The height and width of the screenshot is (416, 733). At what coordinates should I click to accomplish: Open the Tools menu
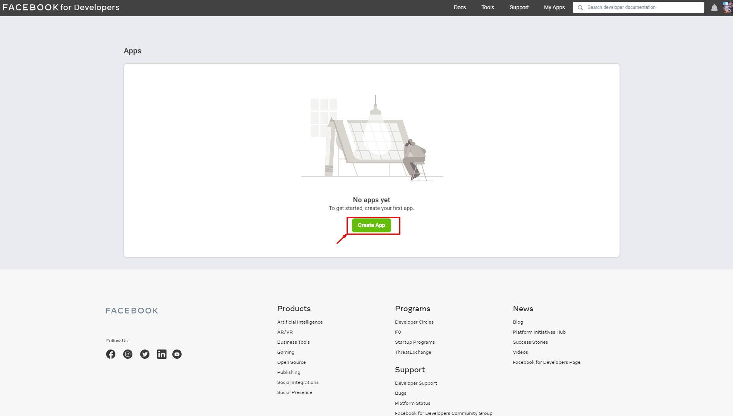488,7
